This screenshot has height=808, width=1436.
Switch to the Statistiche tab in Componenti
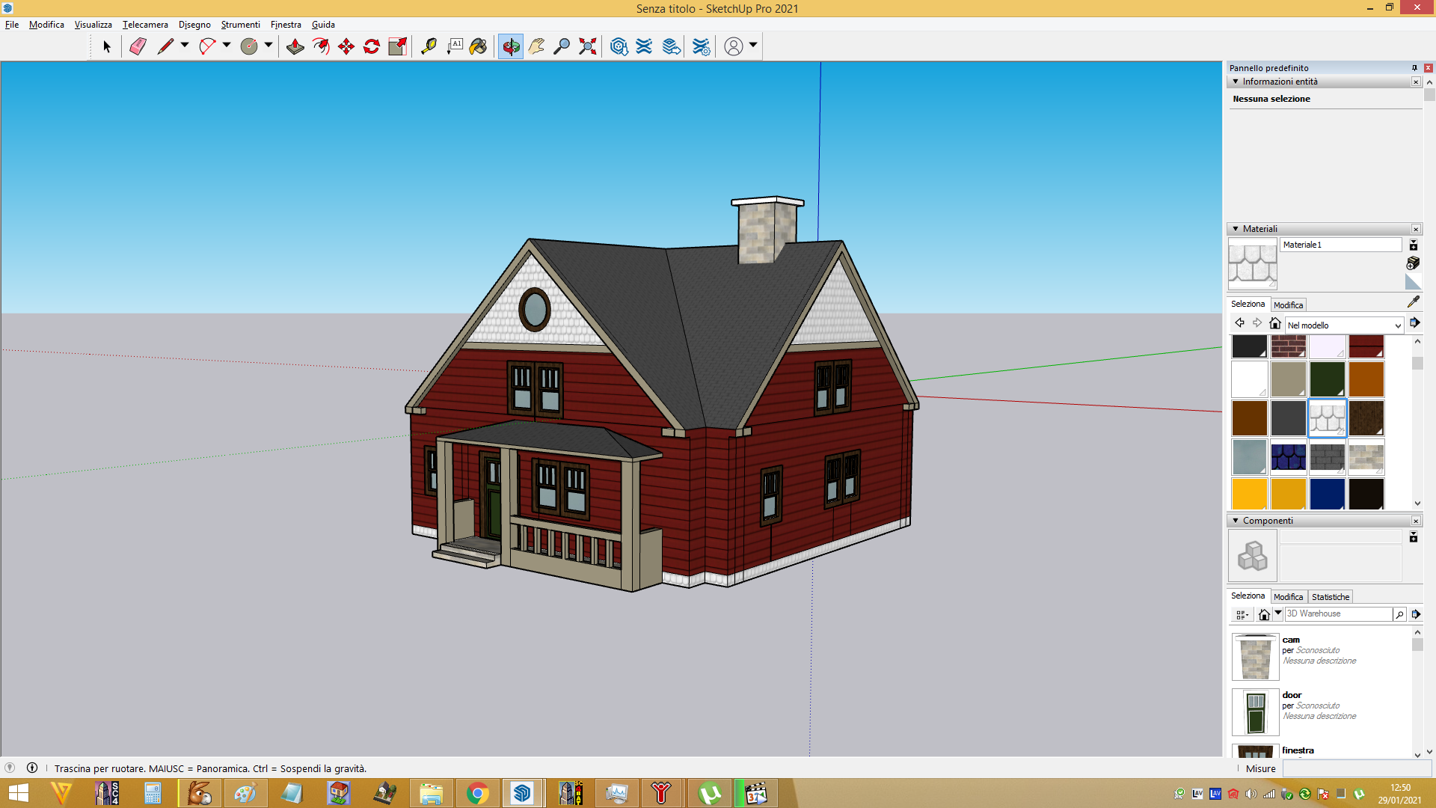point(1331,597)
